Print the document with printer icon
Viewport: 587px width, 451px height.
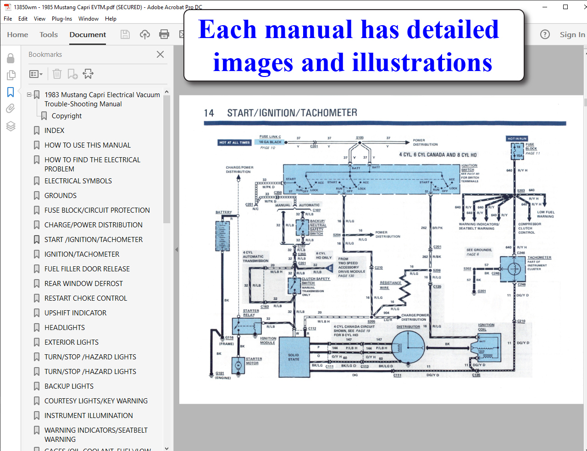click(164, 34)
